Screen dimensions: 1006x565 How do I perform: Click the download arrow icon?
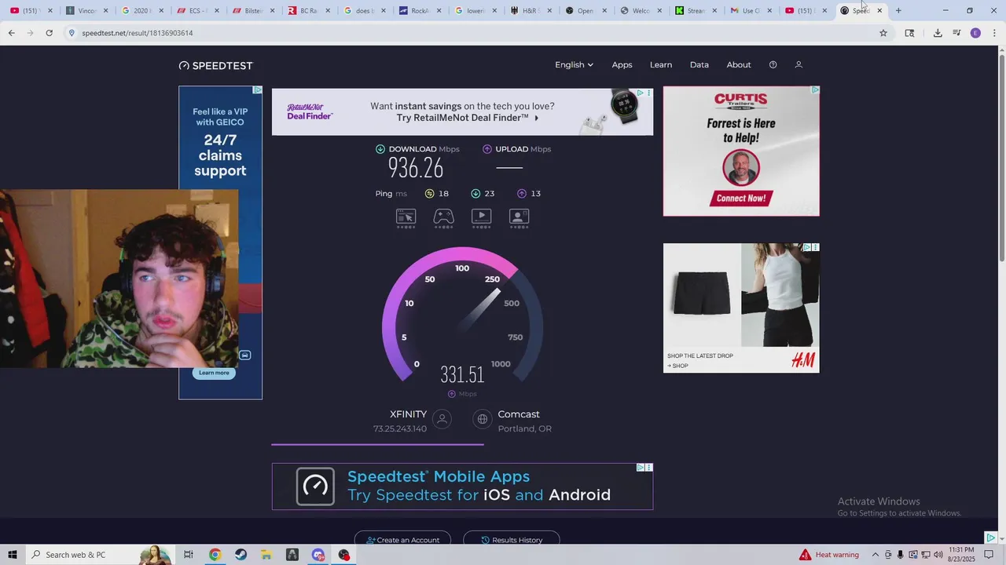(380, 149)
